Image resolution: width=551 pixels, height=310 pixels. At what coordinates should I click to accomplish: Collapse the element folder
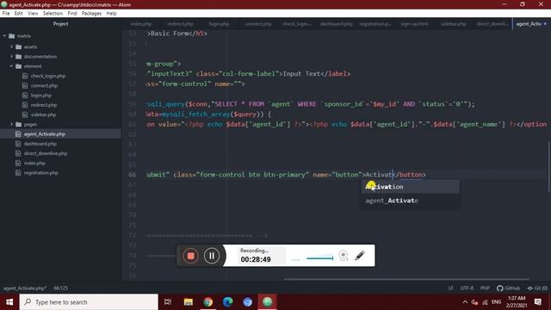pos(11,66)
